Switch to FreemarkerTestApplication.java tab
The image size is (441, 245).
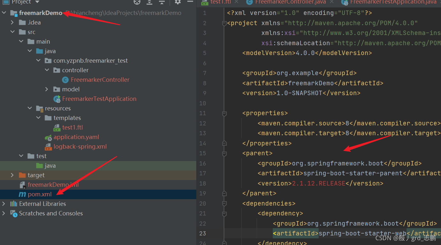pos(393,2)
